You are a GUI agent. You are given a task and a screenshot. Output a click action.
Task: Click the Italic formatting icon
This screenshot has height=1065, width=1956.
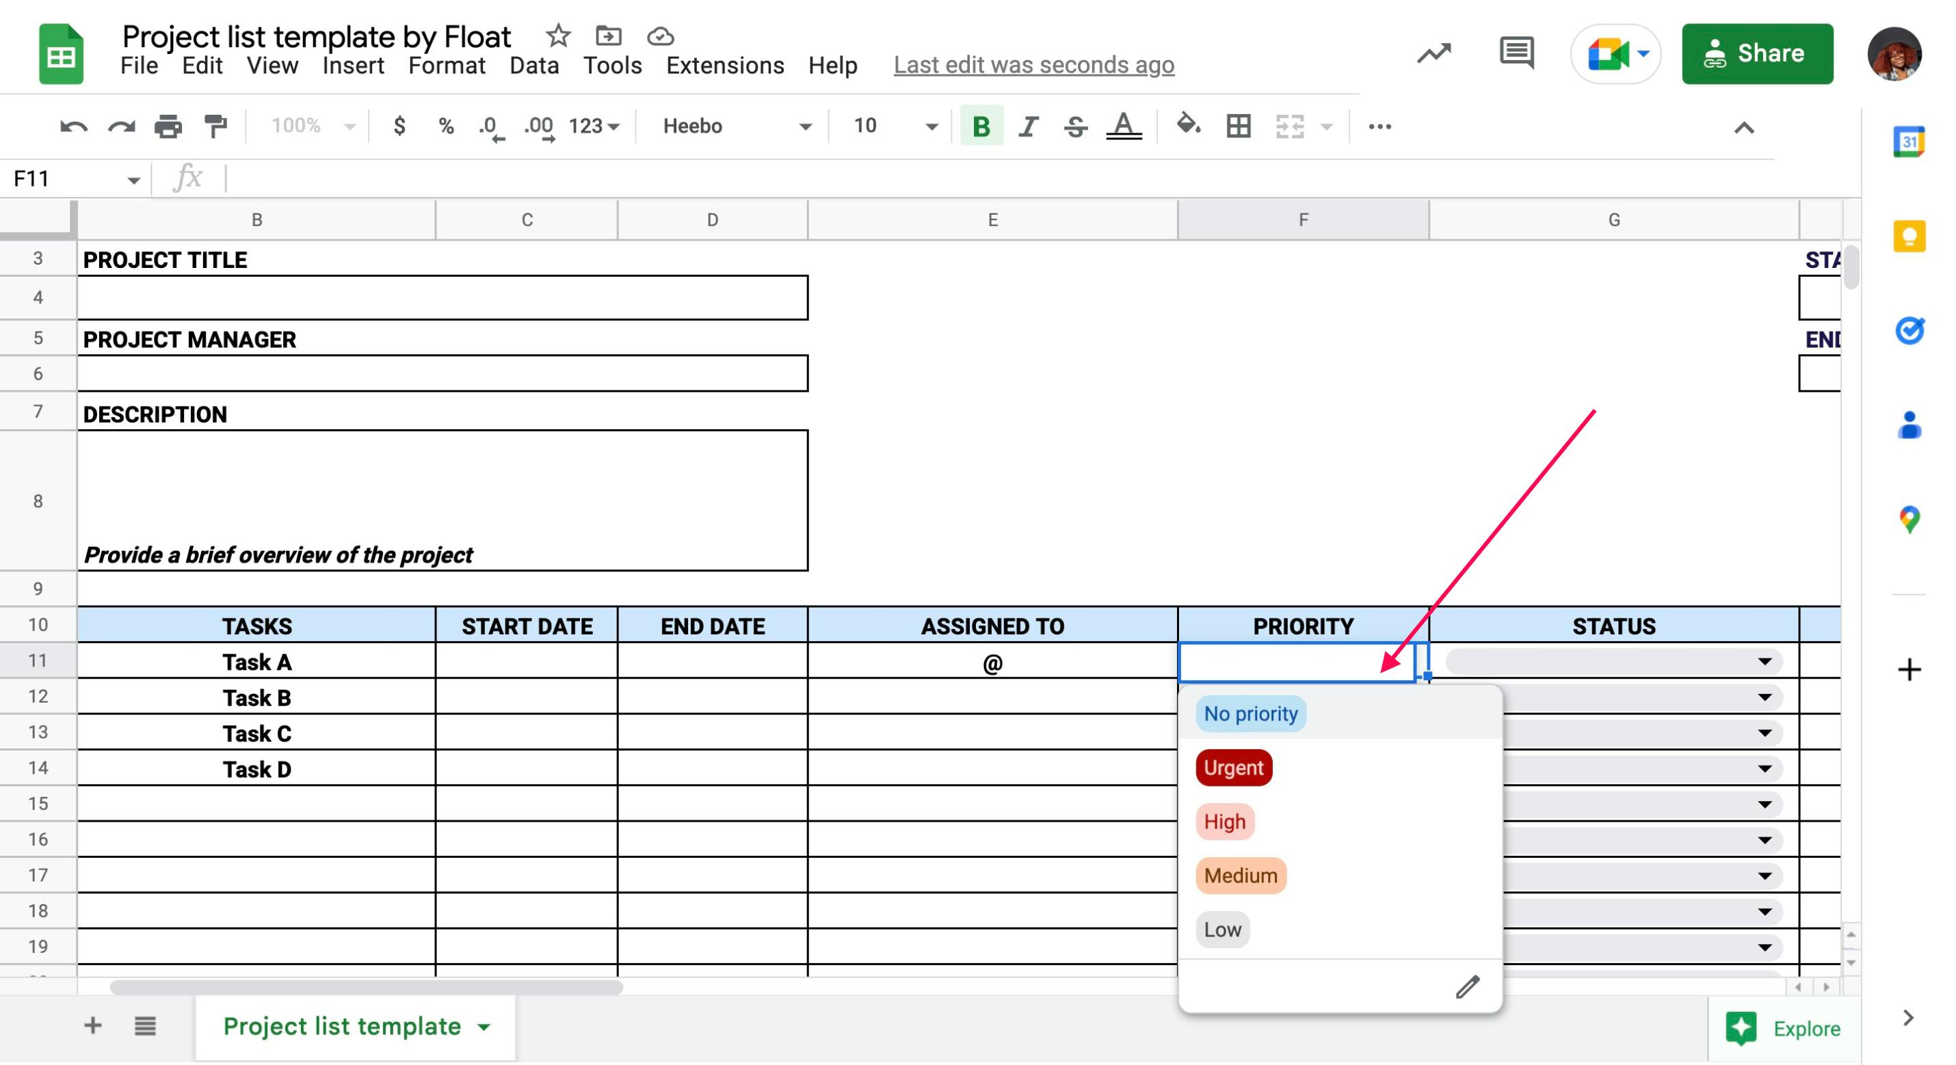coord(1029,126)
